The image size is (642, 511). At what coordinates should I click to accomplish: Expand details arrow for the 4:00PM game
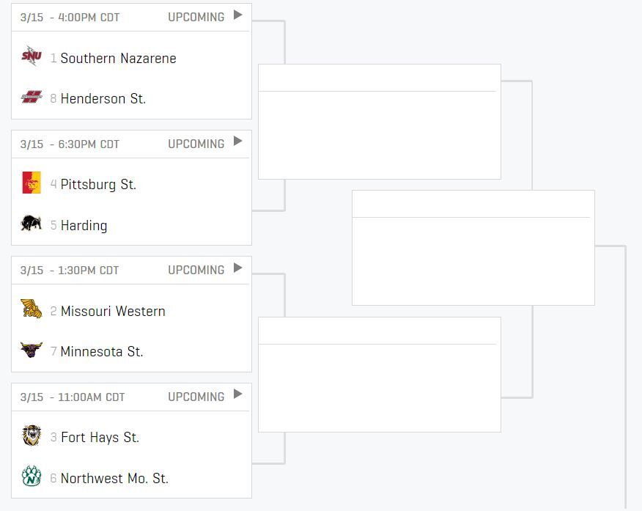click(237, 16)
